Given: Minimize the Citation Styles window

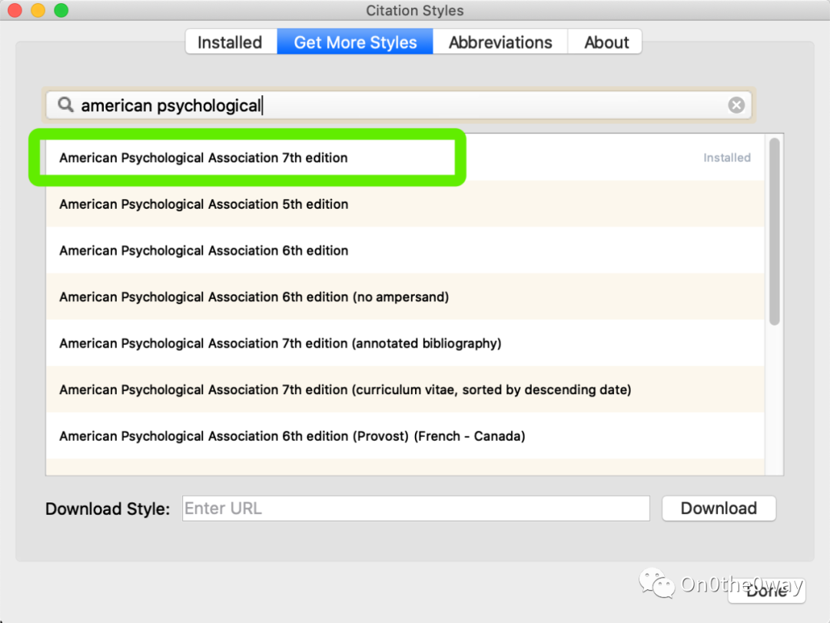Looking at the screenshot, I should click(x=38, y=10).
